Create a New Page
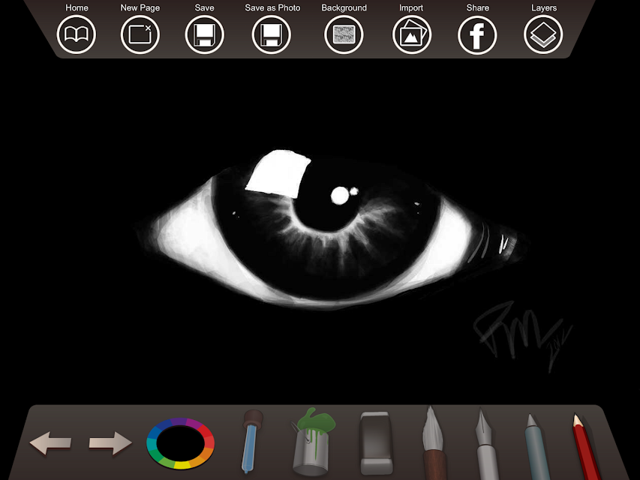The image size is (640, 480). 140,34
